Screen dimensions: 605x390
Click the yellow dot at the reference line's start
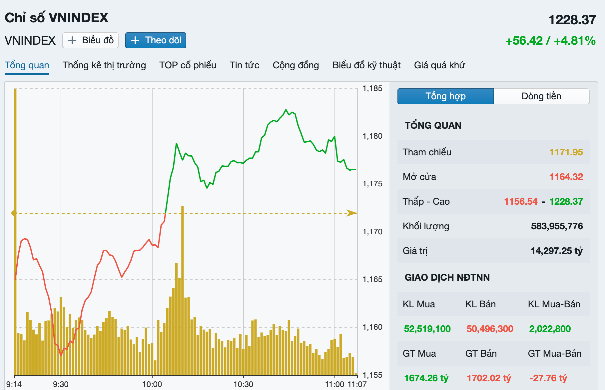pos(14,213)
